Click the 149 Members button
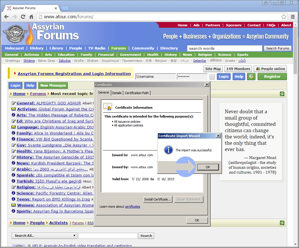 click(238, 69)
